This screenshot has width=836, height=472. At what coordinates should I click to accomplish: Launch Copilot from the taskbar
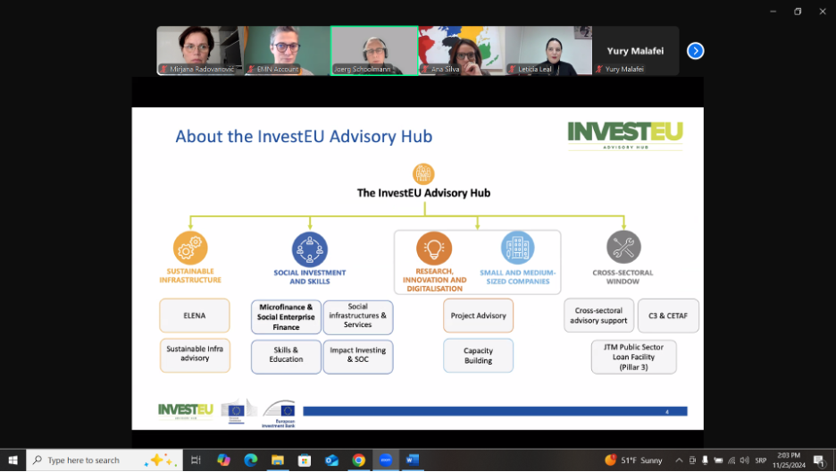point(224,460)
